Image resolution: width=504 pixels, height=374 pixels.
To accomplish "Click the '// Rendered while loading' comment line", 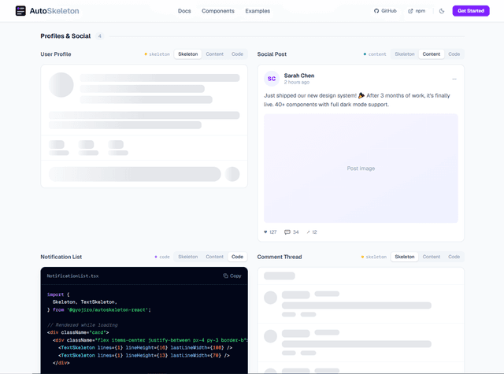I will pos(82,325).
